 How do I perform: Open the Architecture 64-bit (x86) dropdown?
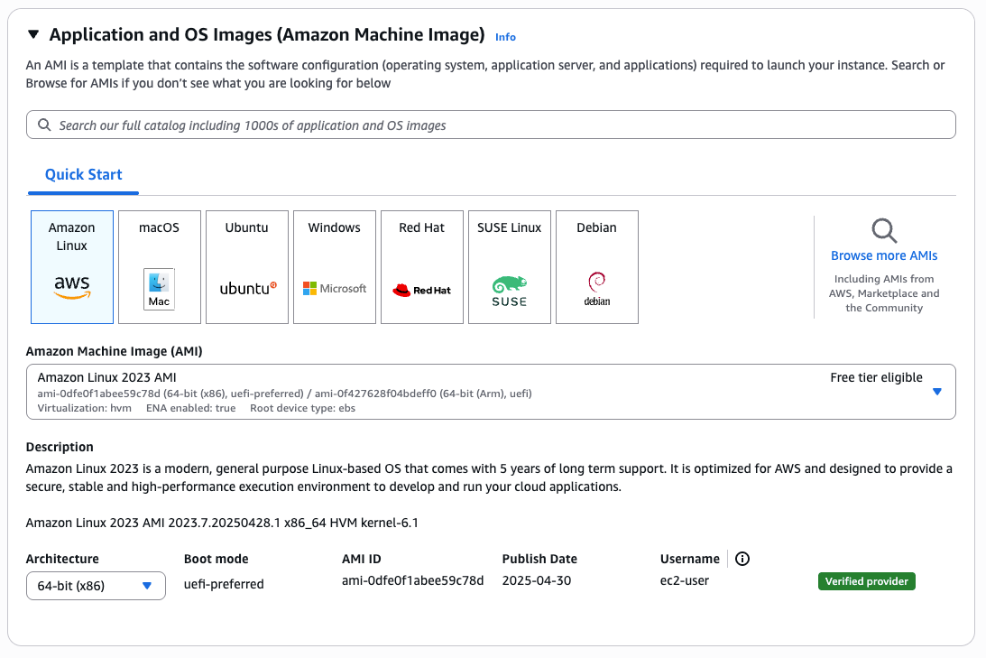point(96,586)
